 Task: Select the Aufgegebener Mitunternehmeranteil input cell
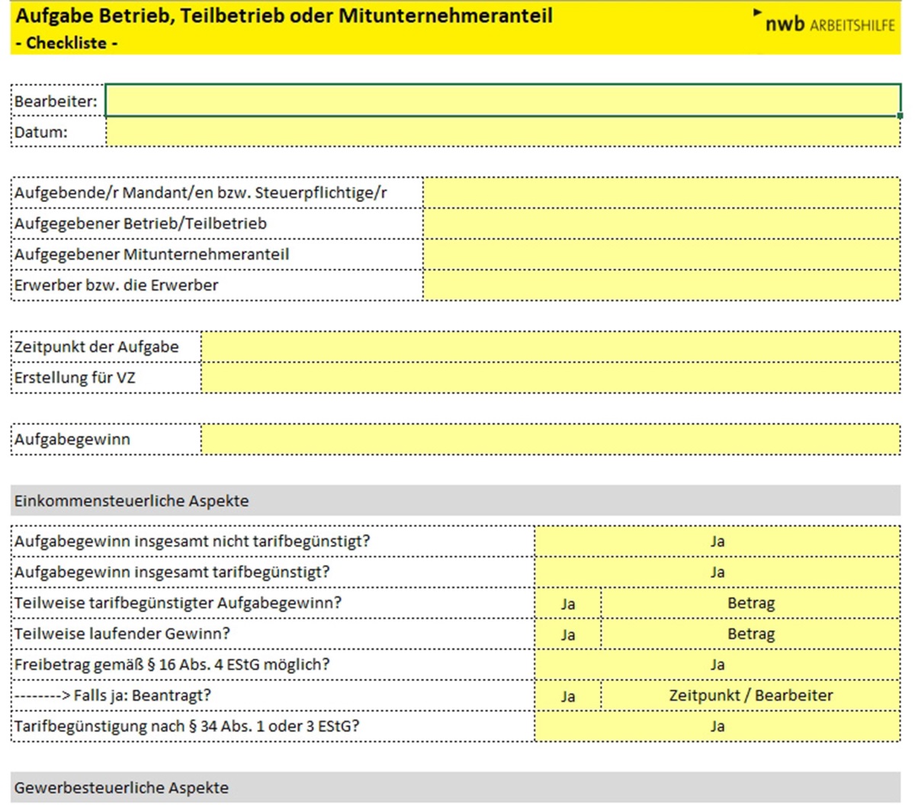(x=661, y=254)
